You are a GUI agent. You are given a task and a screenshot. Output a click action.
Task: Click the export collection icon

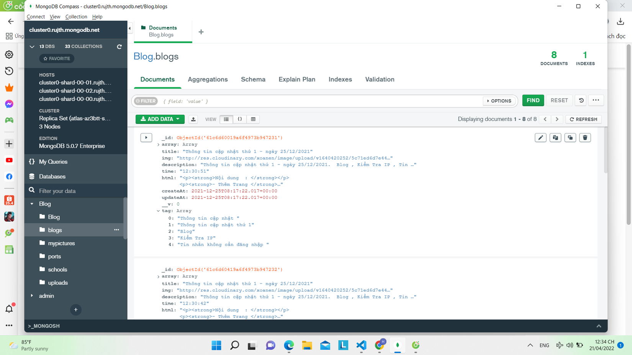pos(193,119)
